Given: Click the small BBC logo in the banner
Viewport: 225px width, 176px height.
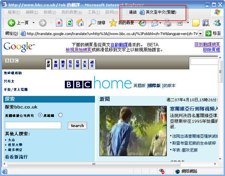Looking at the screenshot, I should click(12, 60).
